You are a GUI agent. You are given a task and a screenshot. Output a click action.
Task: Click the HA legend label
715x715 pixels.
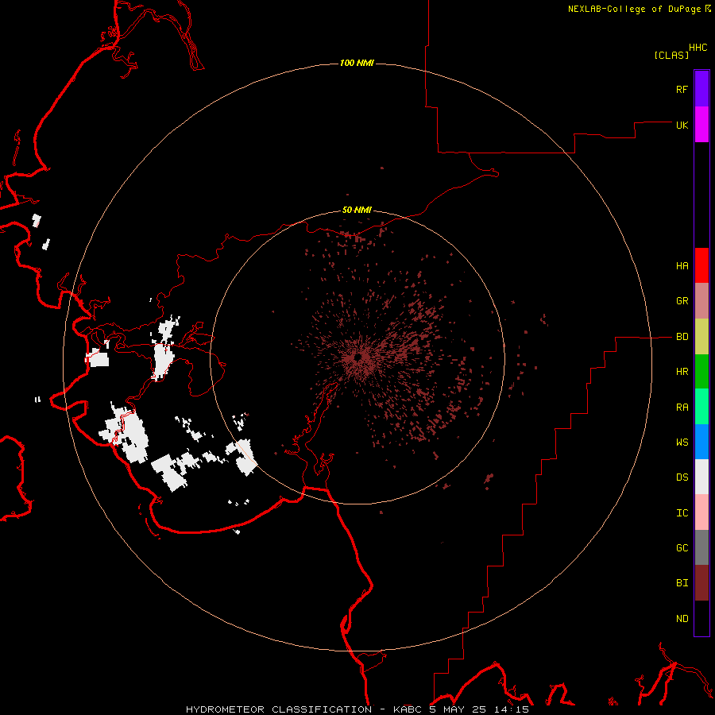click(682, 266)
